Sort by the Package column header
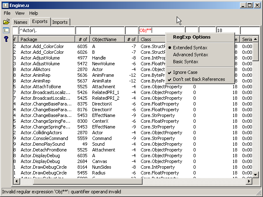263x197 pixels. tap(46, 39)
